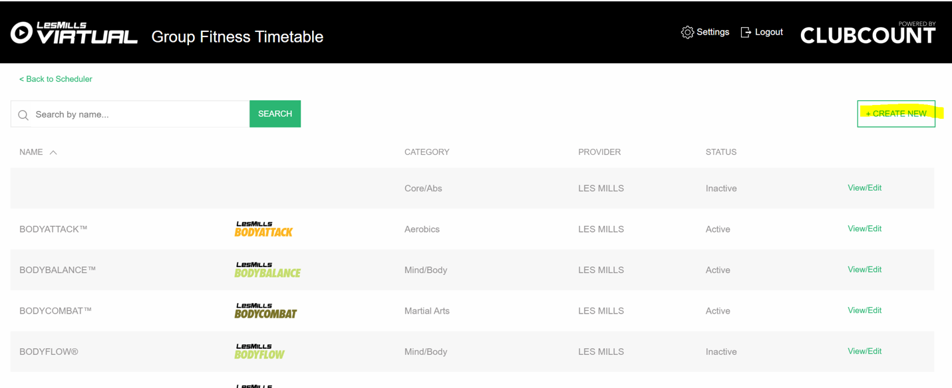This screenshot has height=388, width=952.
Task: Click the BODYATTACK program logo
Action: tap(264, 229)
